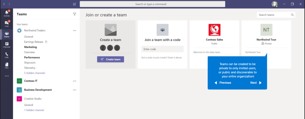
Task: Show more apps ellipsis in sidebar
Action: click(x=7, y=76)
